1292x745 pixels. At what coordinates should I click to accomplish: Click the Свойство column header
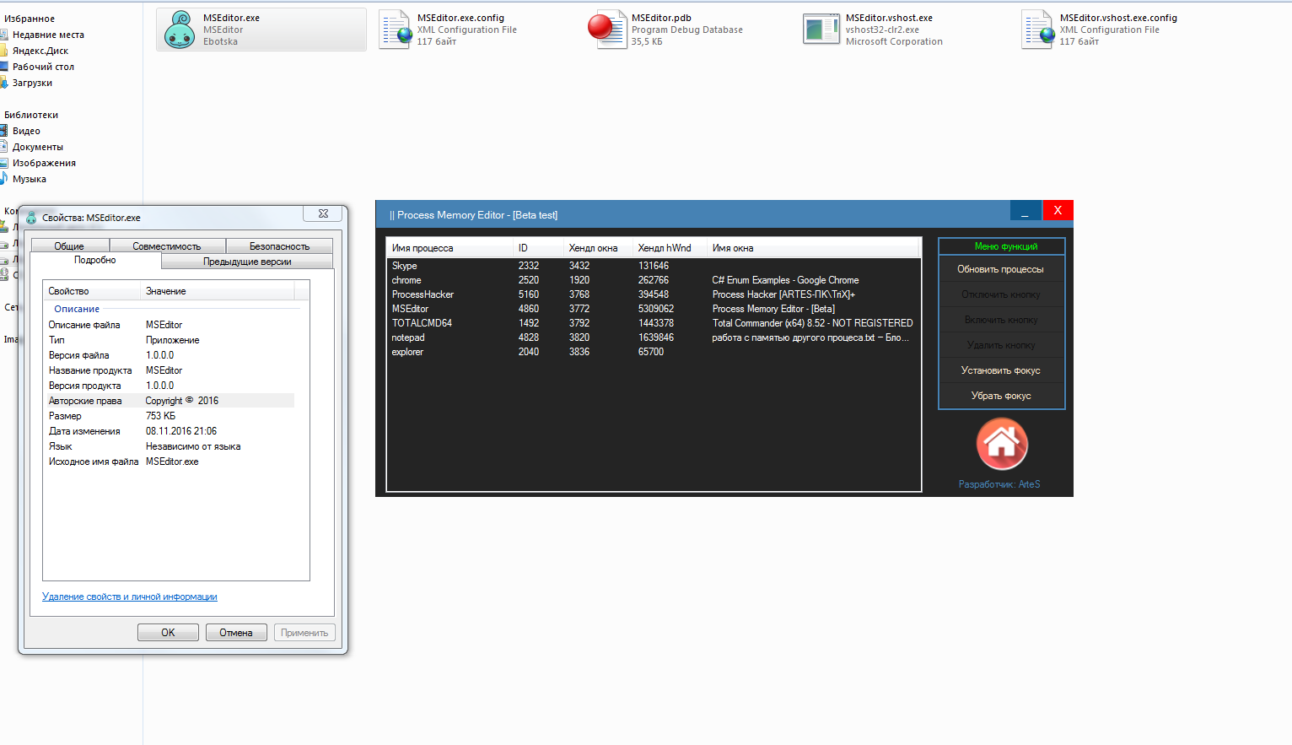point(92,291)
